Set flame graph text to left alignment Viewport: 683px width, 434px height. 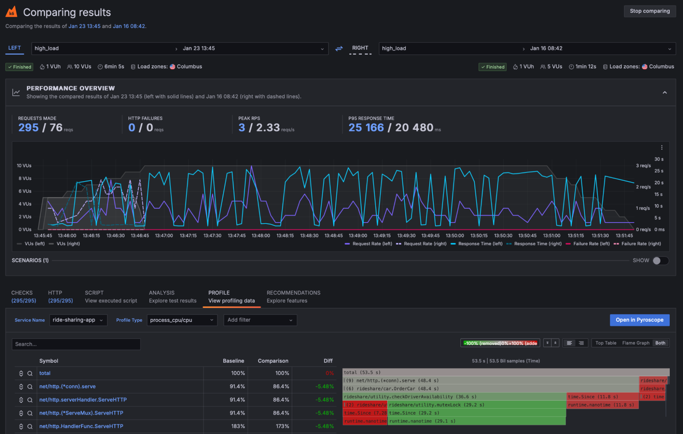[x=569, y=343]
